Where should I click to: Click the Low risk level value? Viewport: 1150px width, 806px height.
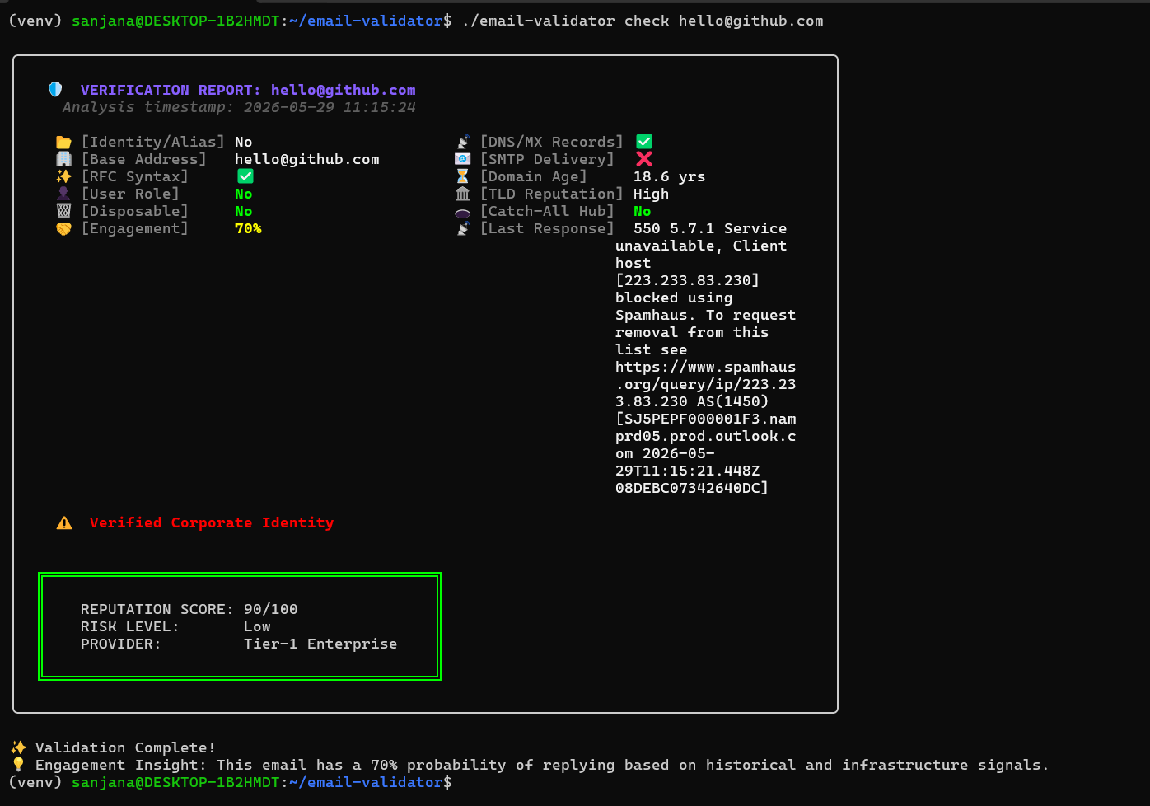point(257,626)
